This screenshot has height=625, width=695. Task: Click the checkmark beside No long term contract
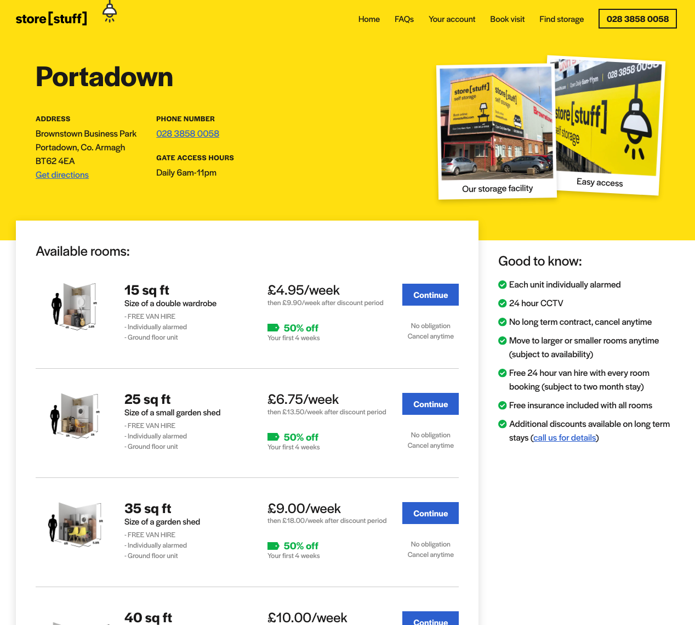coord(502,322)
